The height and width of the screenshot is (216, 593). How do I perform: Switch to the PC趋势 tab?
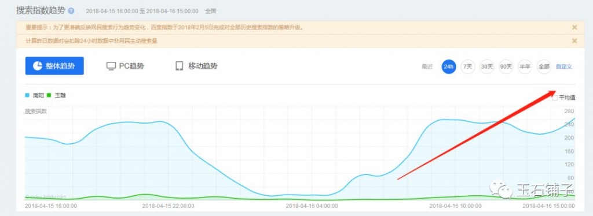click(125, 66)
